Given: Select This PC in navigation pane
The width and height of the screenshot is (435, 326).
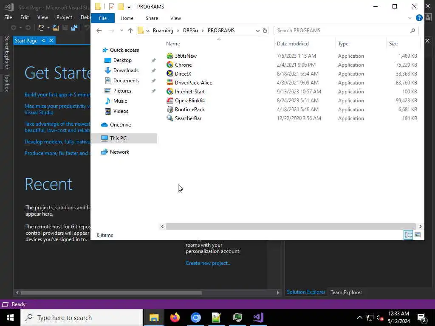Looking at the screenshot, I should 124,138.
